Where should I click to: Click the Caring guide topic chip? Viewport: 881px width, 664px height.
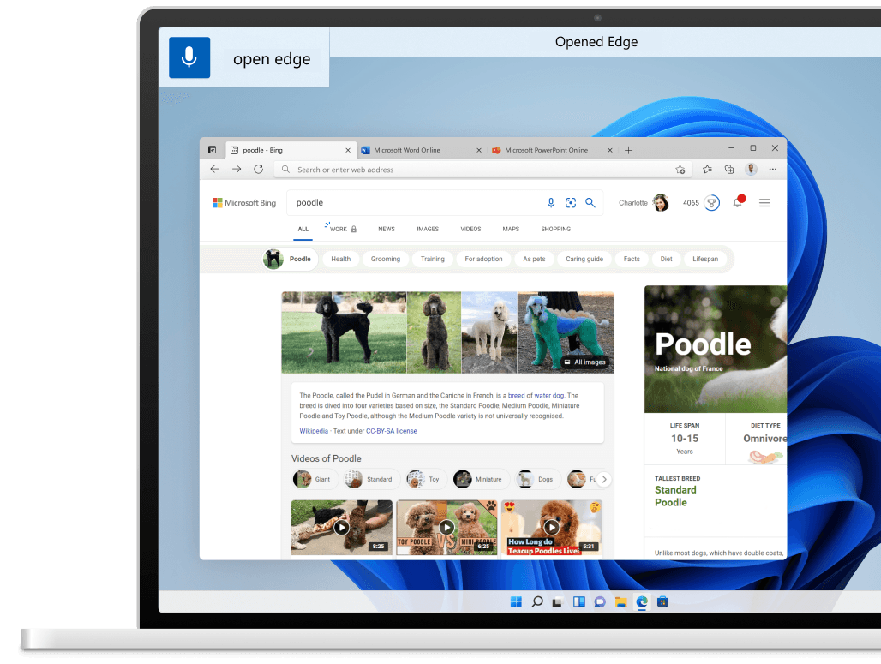tap(584, 259)
